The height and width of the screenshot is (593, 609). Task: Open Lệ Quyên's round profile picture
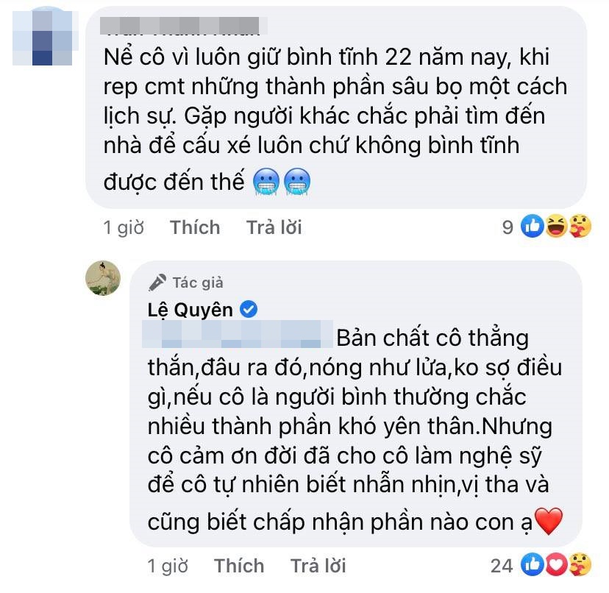click(x=103, y=278)
